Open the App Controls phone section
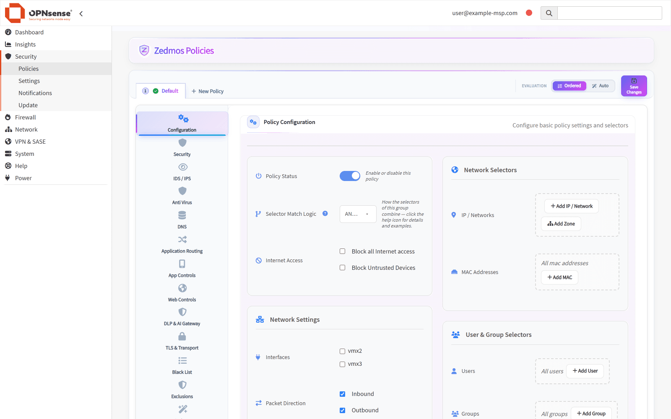Image resolution: width=671 pixels, height=419 pixels. (x=182, y=269)
